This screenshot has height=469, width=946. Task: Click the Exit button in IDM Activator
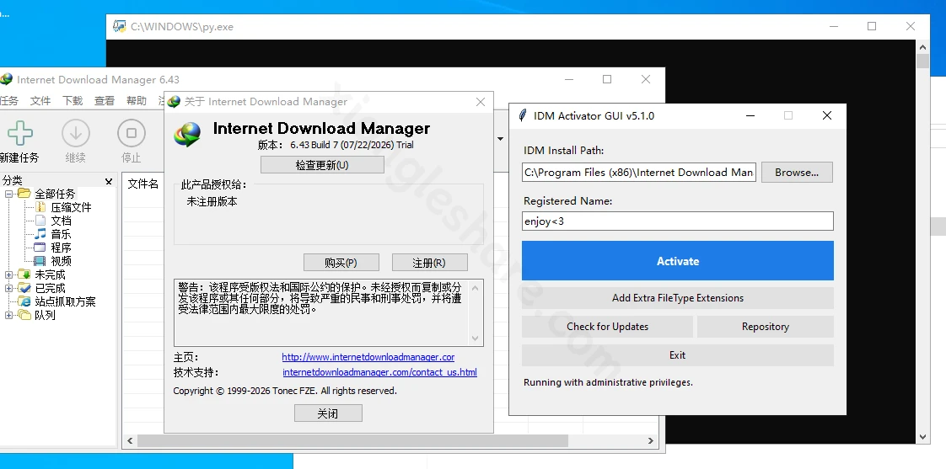click(x=678, y=355)
